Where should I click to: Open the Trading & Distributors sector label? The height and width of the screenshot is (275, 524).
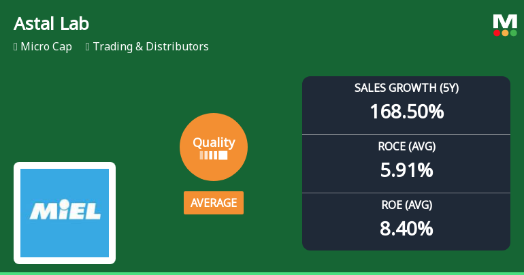pyautogui.click(x=150, y=47)
